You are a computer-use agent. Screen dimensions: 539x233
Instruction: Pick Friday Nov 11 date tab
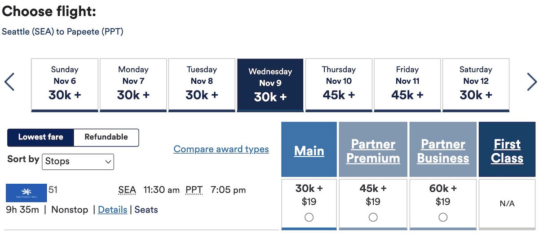click(x=407, y=85)
